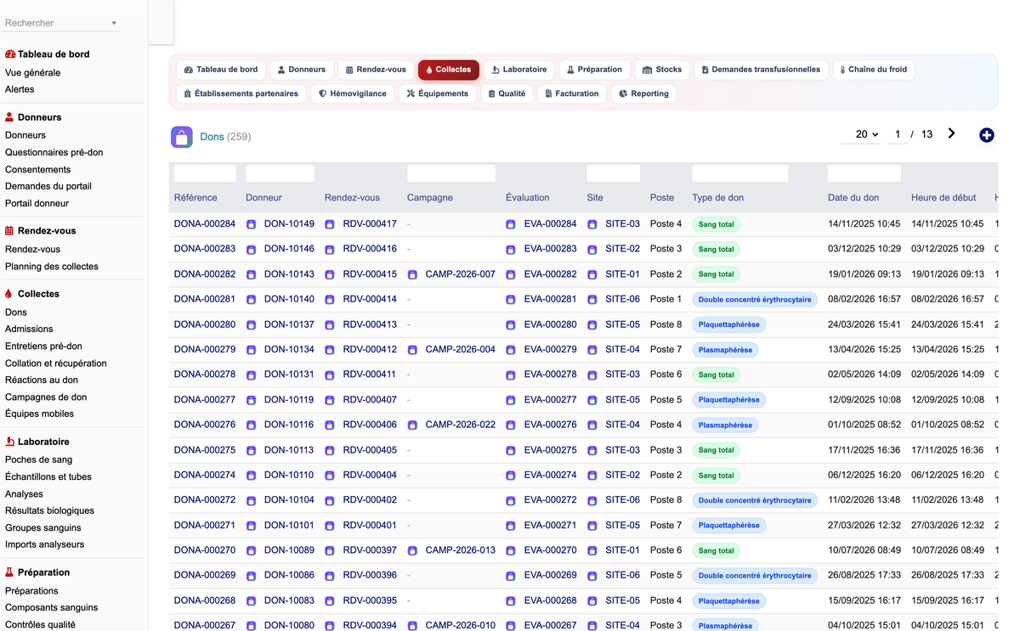Click the Donneurs sidebar person icon

coord(9,117)
